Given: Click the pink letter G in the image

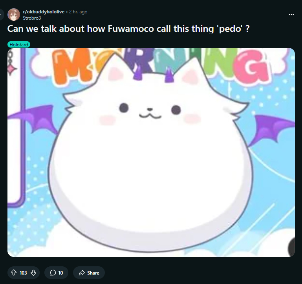Looking at the screenshot, I should pos(251,66).
